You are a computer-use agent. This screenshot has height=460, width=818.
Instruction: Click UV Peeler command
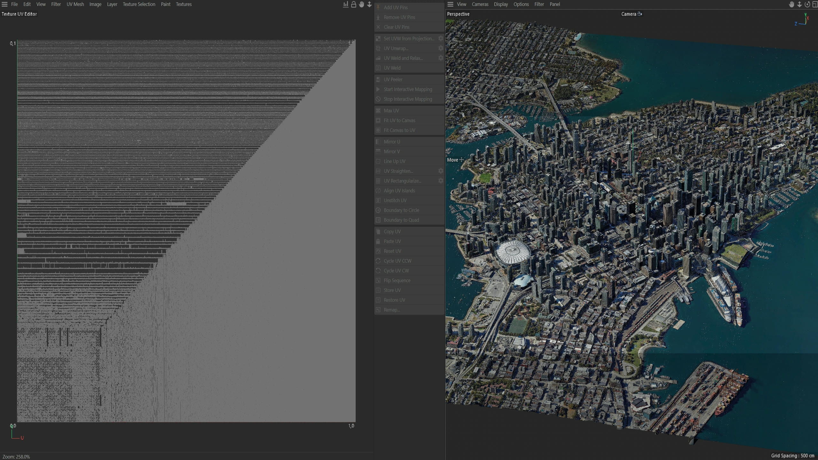tap(409, 79)
